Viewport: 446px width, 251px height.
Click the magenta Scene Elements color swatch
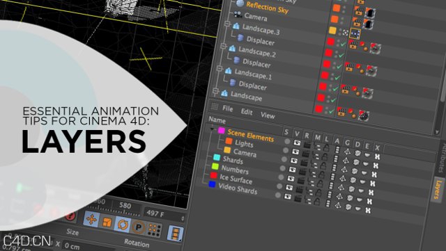[x=222, y=131]
